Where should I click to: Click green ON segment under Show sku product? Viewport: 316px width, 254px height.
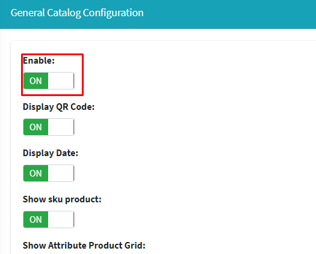click(36, 220)
